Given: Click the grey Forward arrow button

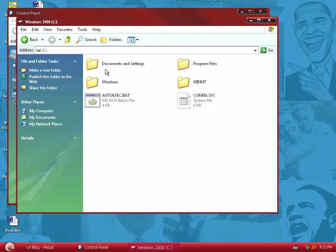Looking at the screenshot, I should coord(52,40).
